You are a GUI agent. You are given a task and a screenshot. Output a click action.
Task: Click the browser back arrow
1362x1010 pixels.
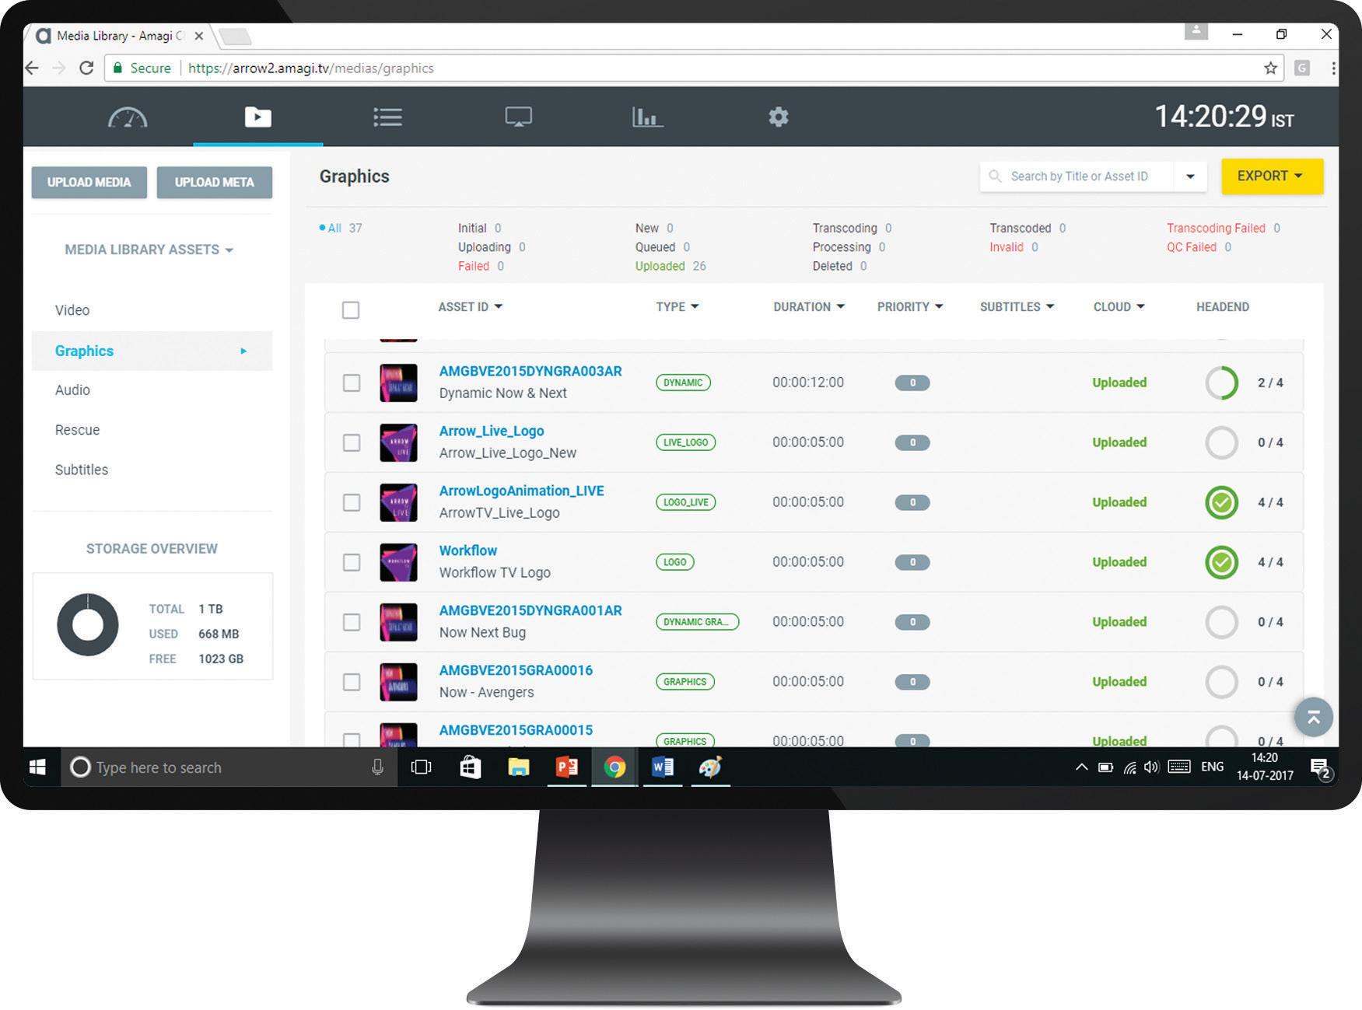[32, 68]
